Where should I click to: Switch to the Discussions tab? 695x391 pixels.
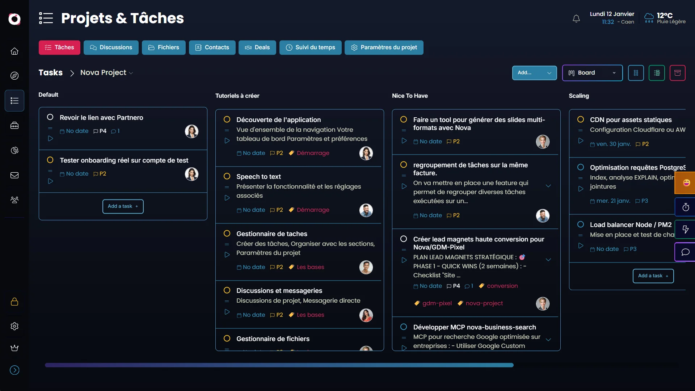(x=111, y=47)
